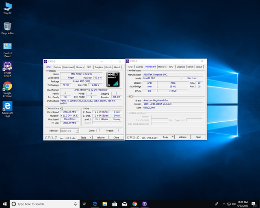
Task: Open SPD tab in right CPU-Z window
Action: [171, 67]
